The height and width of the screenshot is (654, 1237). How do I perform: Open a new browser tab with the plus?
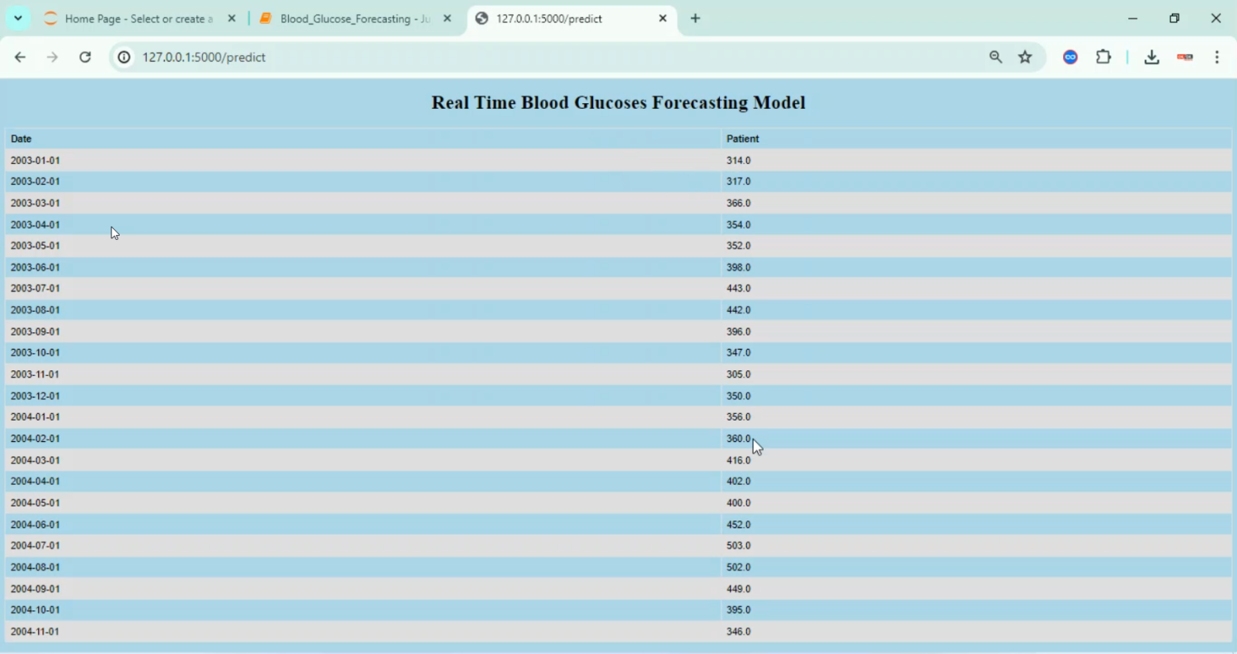(x=695, y=17)
